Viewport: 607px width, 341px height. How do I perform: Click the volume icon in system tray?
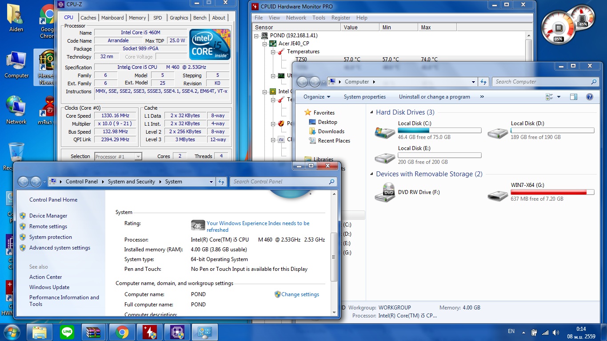click(x=555, y=332)
